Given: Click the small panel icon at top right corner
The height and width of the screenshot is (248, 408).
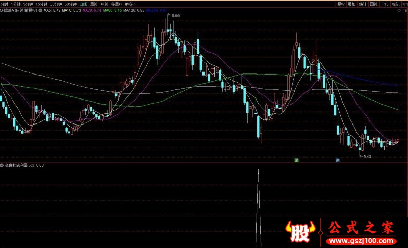Looking at the screenshot, I should click(404, 10).
